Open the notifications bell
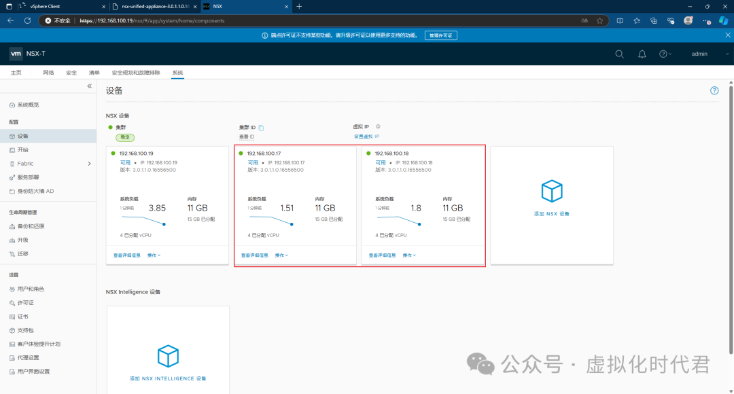The width and height of the screenshot is (734, 394). 642,54
